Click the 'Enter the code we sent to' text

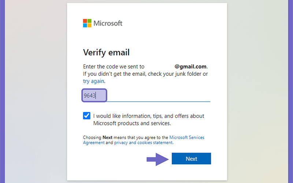pos(114,67)
